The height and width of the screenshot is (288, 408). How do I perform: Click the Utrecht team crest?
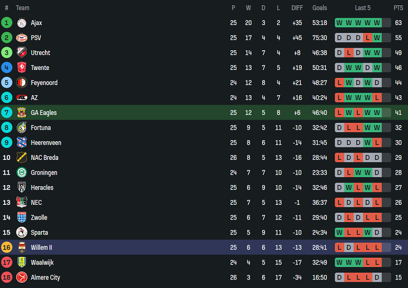(21, 53)
